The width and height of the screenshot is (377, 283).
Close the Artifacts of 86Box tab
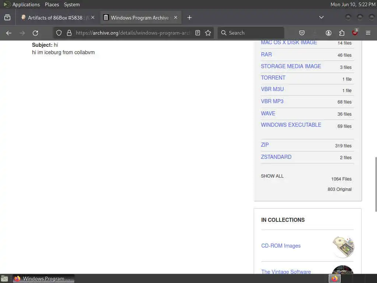93,18
